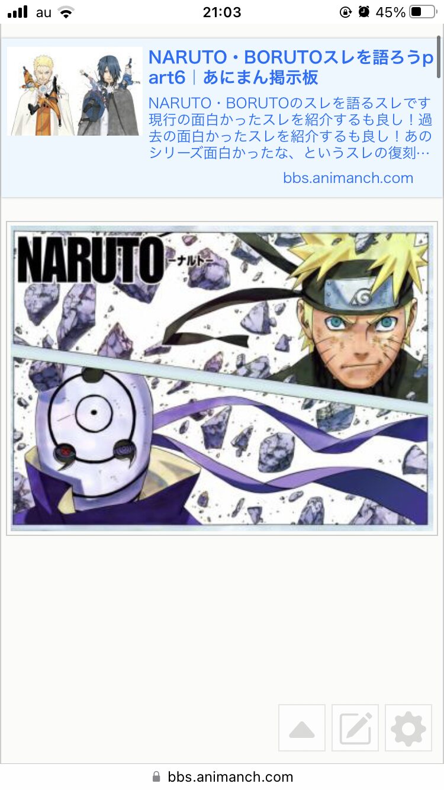Open the write-post pencil icon
Screen dimensions: 444x790
click(x=355, y=728)
